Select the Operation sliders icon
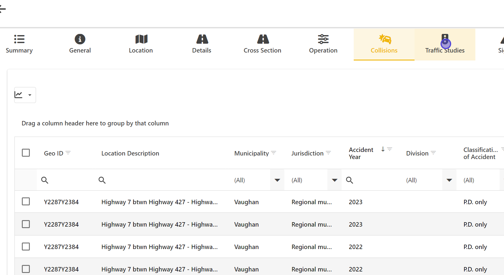This screenshot has height=275, width=504. pyautogui.click(x=323, y=39)
